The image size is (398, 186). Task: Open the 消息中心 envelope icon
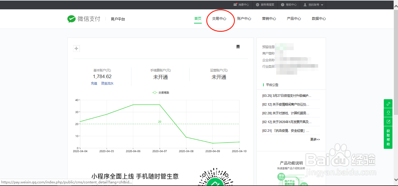[235, 5]
